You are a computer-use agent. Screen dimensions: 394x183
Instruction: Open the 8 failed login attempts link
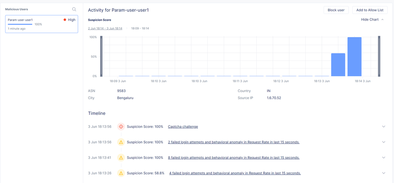click(x=233, y=157)
